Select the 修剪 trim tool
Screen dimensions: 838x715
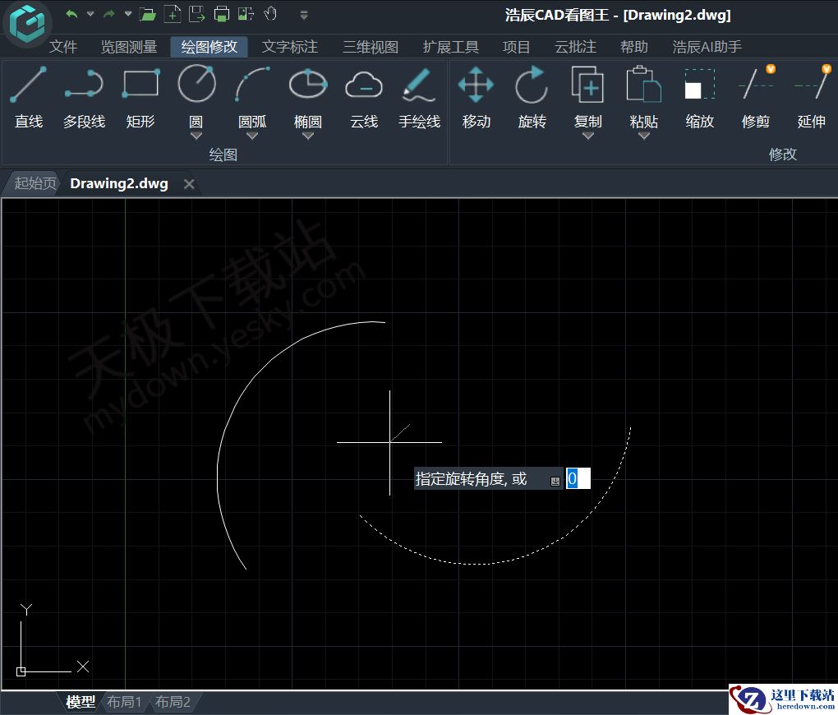point(756,97)
